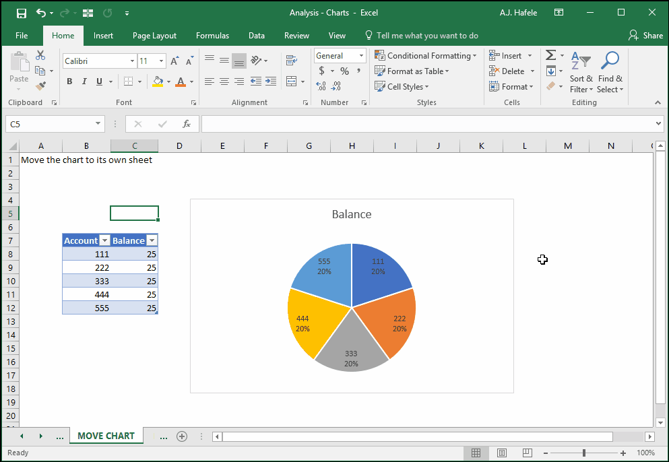This screenshot has width=669, height=462.
Task: Open Find & Select
Action: [610, 72]
